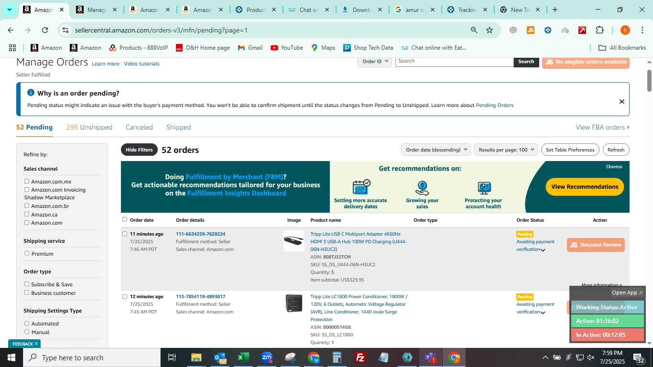Viewport: 653px width, 367px height.
Task: Tick the select-all checkbox in table header
Action: pyautogui.click(x=125, y=219)
